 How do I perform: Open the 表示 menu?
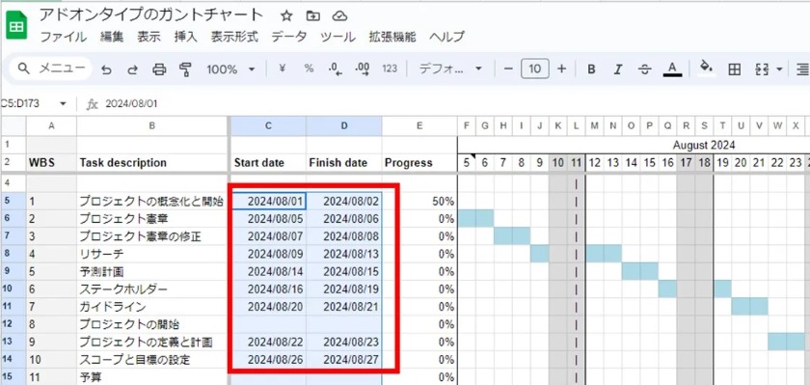coord(148,37)
